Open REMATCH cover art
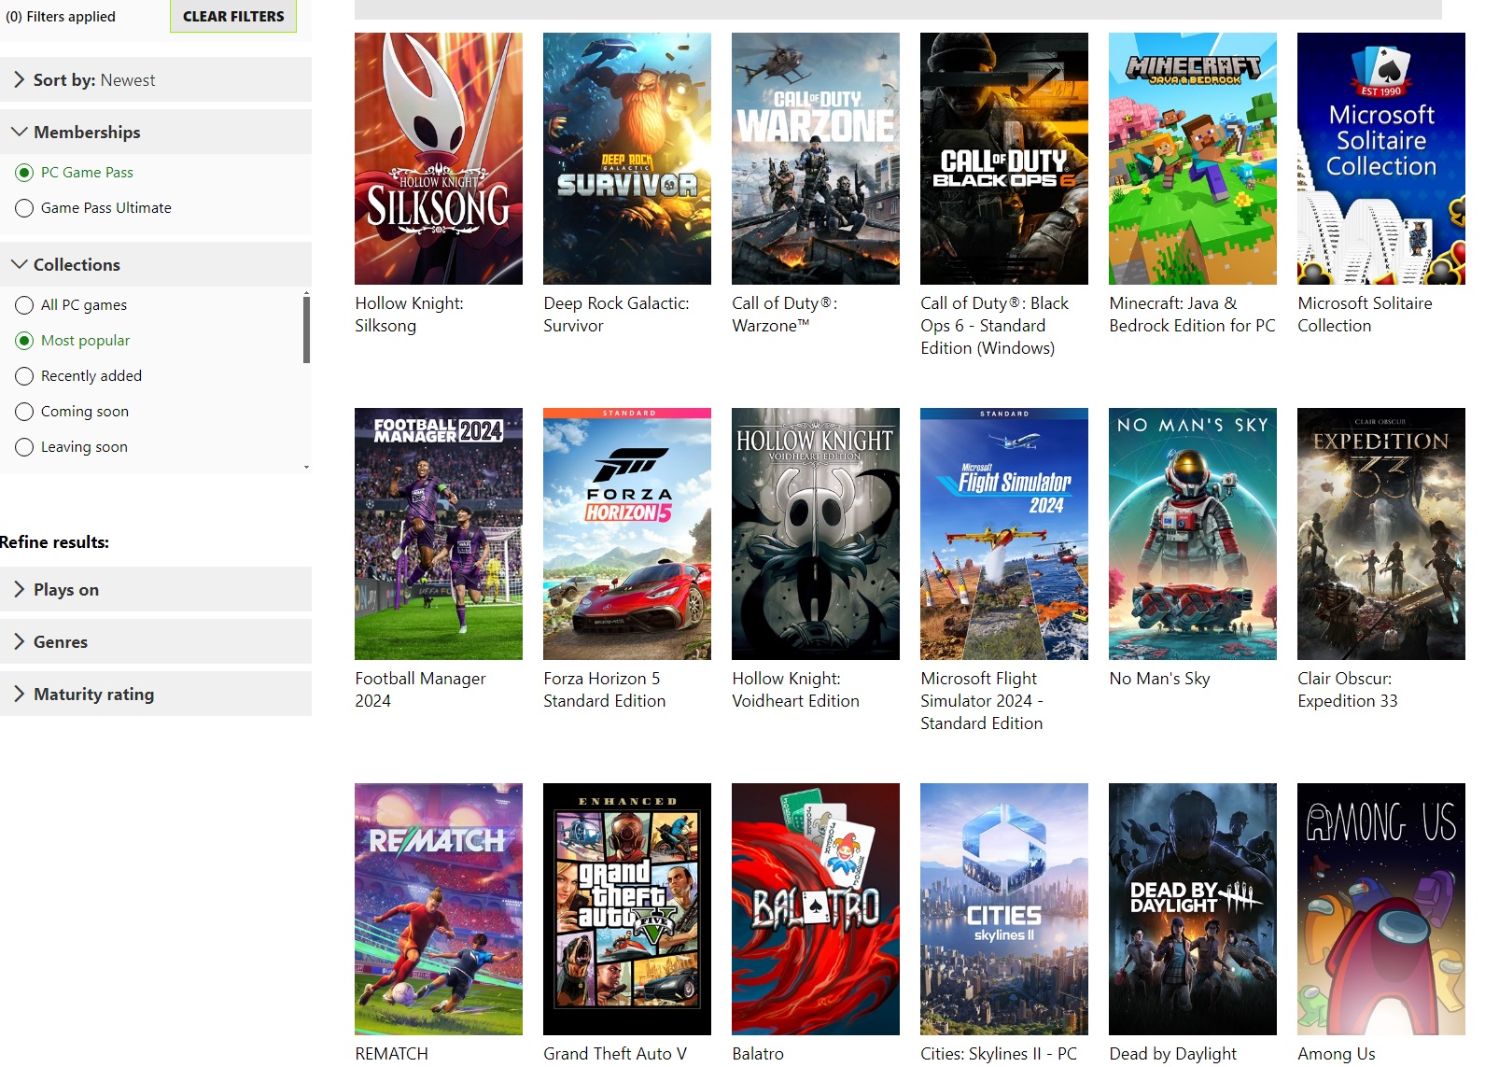 439,909
